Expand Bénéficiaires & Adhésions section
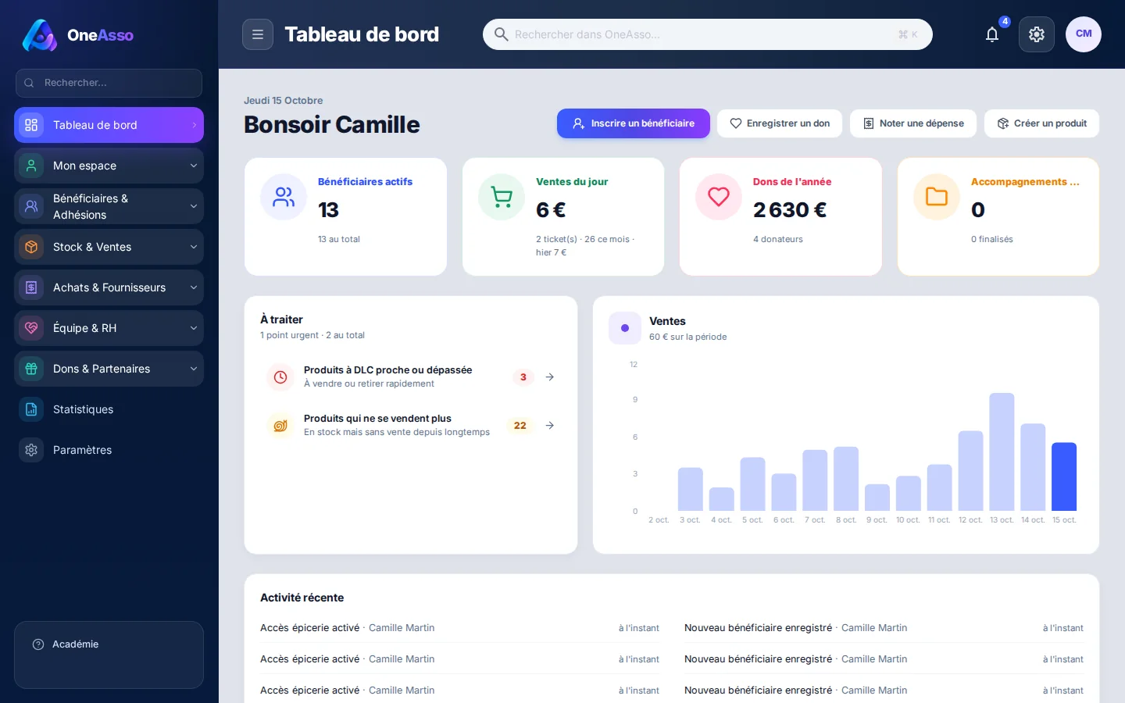Screen dimensions: 1125x703 [x=109, y=206]
